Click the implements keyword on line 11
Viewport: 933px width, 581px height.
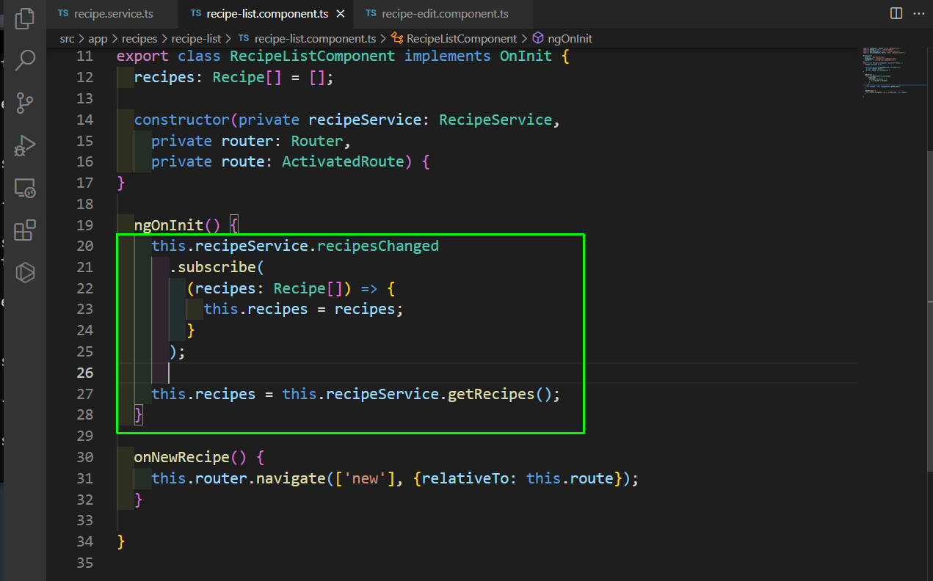pyautogui.click(x=448, y=56)
